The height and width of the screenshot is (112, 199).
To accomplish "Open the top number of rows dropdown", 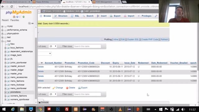I will [x=53, y=46].
